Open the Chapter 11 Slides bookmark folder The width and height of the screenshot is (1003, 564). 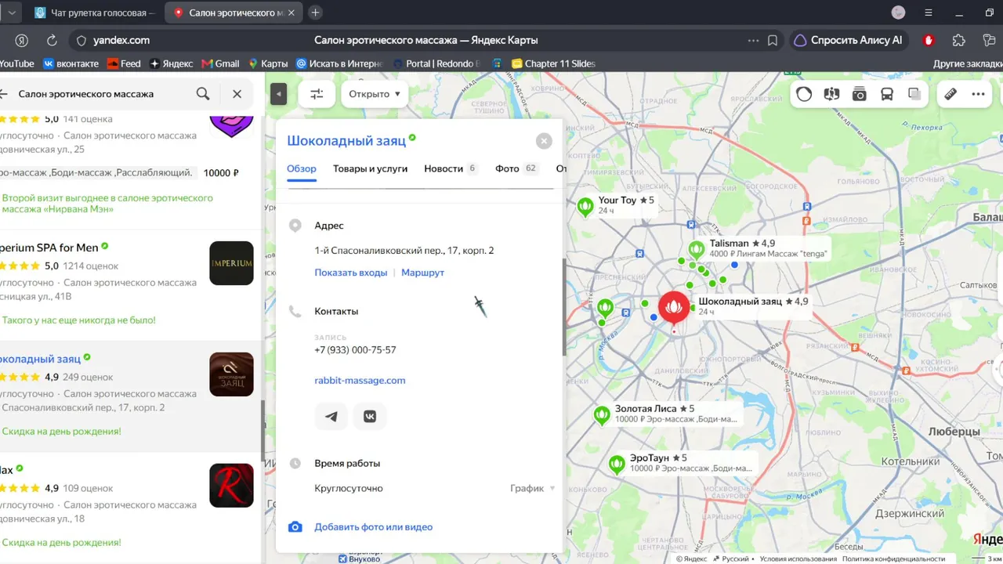pos(553,63)
